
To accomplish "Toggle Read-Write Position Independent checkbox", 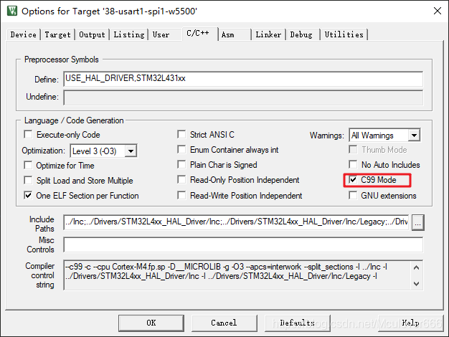I will 181,196.
